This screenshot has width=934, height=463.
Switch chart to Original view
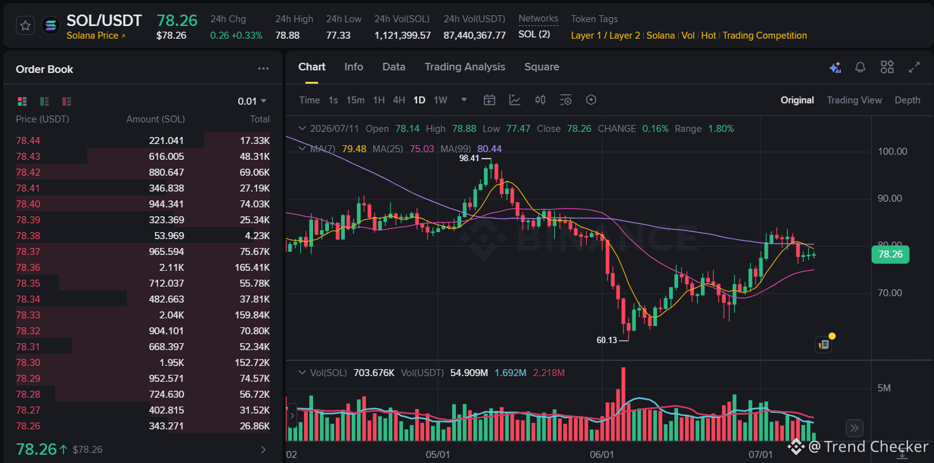point(797,100)
